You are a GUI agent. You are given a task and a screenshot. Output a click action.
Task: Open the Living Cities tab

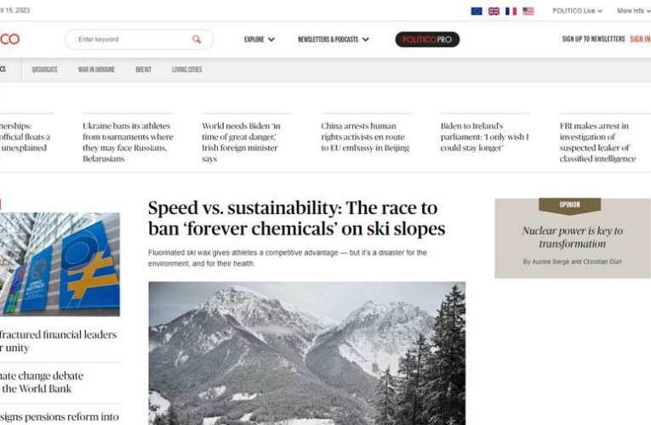pyautogui.click(x=187, y=70)
